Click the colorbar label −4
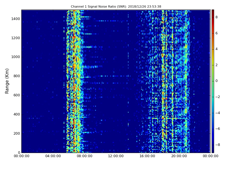Screen dimensions: 225x169 [x=218, y=113]
